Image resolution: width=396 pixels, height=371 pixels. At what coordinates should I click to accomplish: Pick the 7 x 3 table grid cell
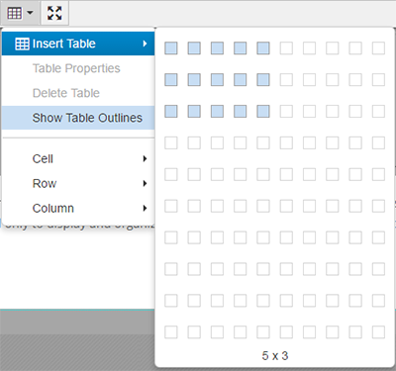click(x=309, y=111)
